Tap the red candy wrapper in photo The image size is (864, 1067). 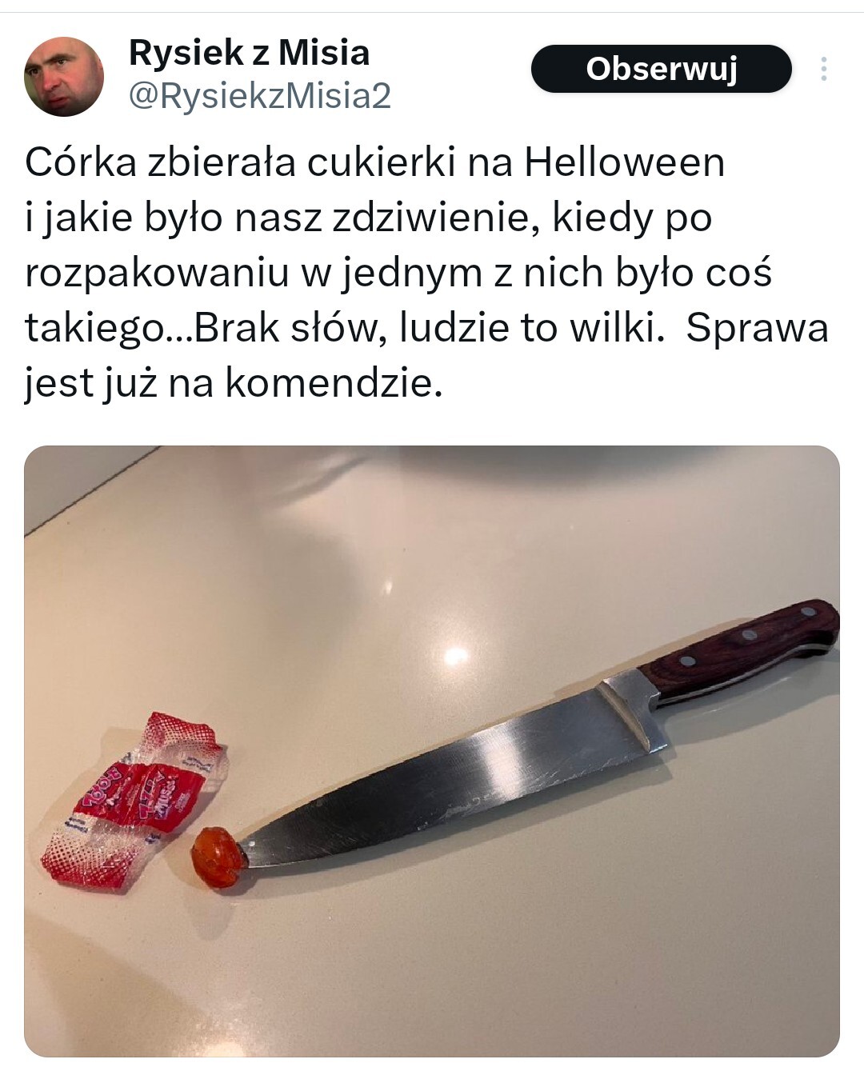131,801
